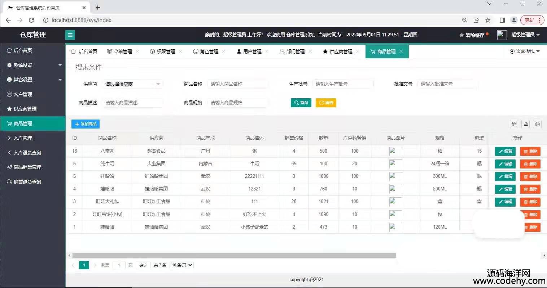547x288 pixels.
Task: Click the 添加商品 button
Action: pyautogui.click(x=86, y=124)
